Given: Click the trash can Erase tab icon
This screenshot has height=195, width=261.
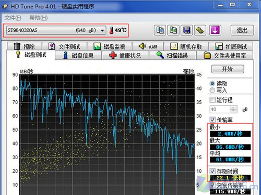Looking at the screenshot, I should [x=17, y=46].
